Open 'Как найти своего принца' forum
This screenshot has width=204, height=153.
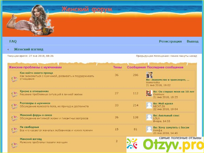(36, 73)
